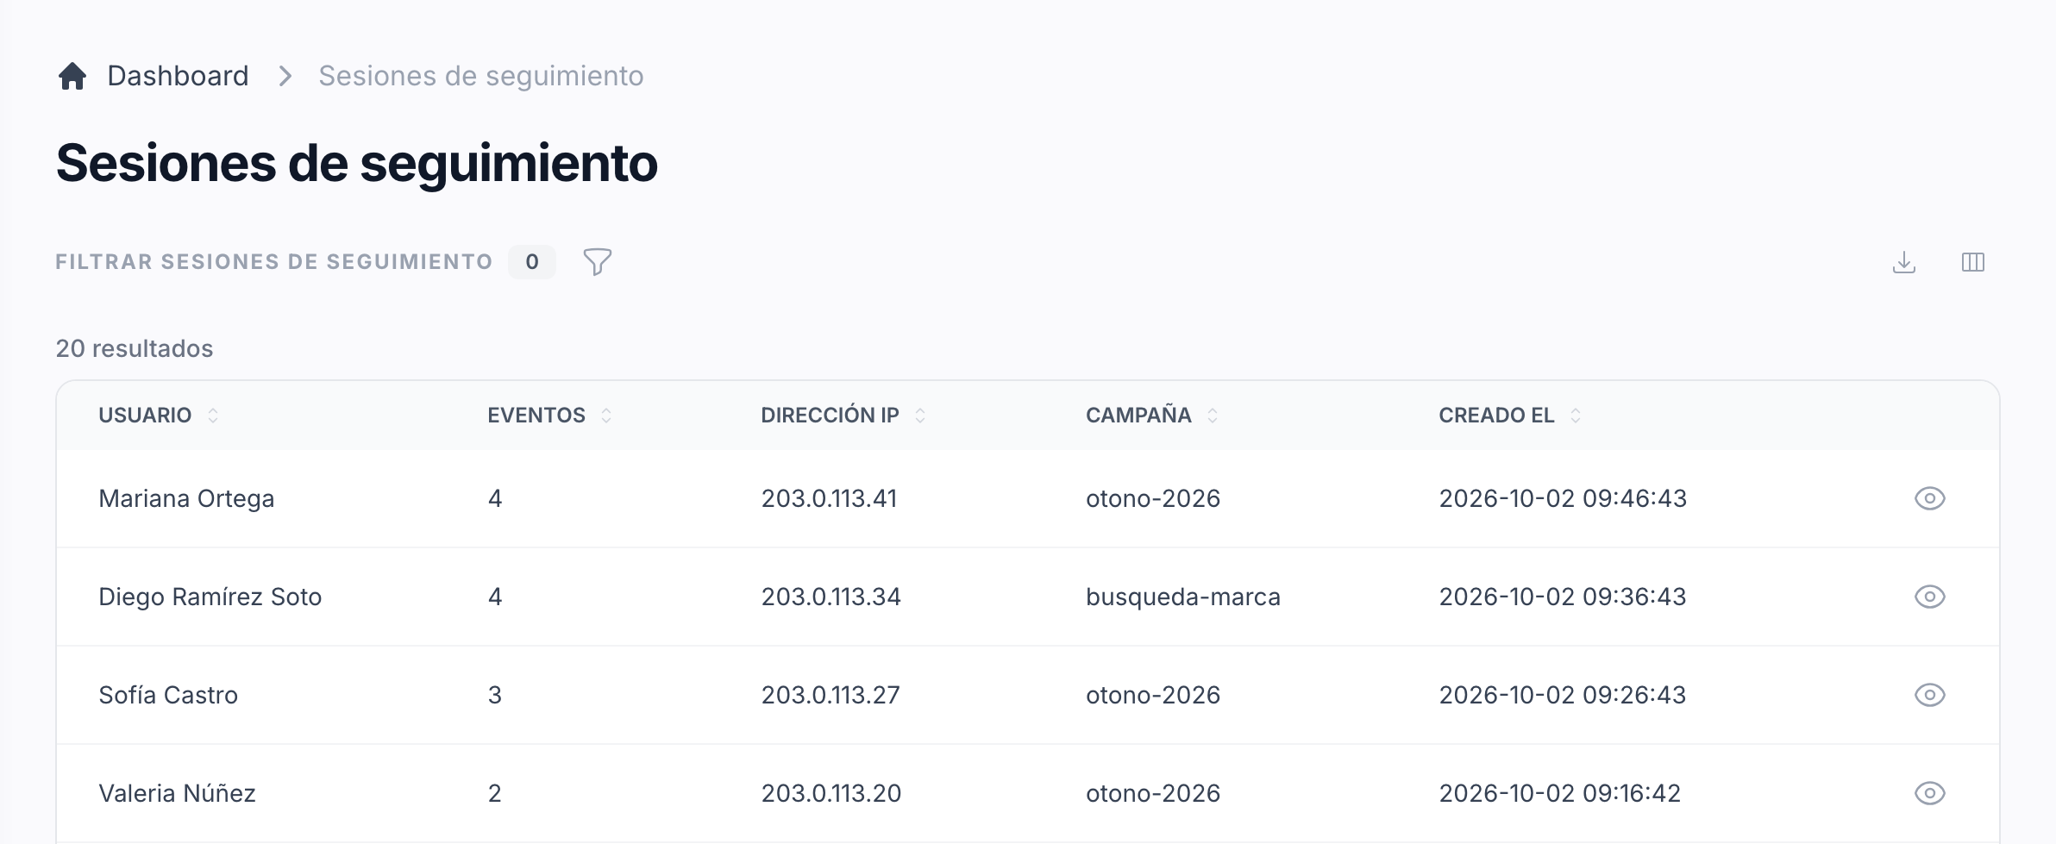The width and height of the screenshot is (2056, 844).
Task: Click IP address 203.0.113.41
Action: click(829, 498)
